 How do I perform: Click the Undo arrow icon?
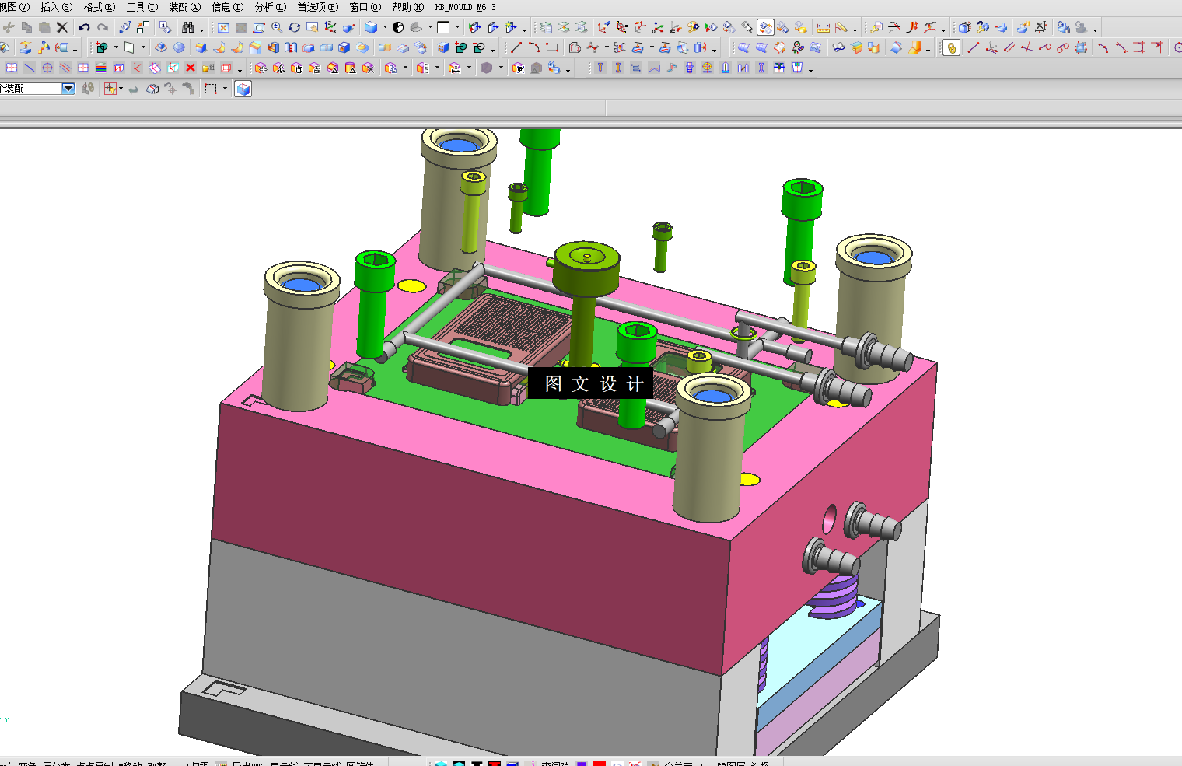[x=84, y=27]
